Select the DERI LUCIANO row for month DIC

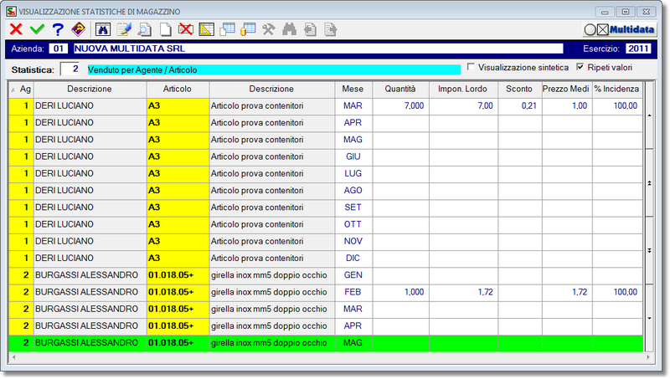(x=326, y=259)
